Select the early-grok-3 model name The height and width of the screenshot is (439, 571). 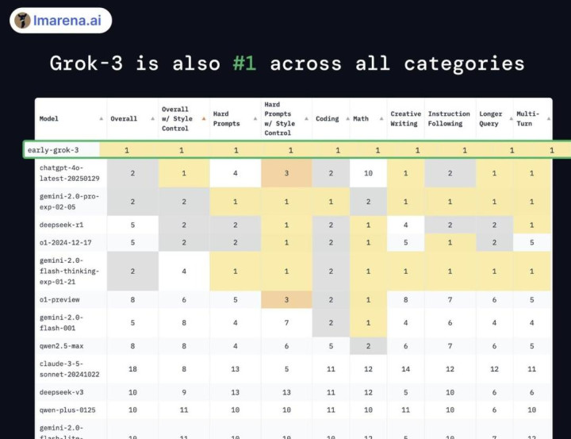[53, 150]
